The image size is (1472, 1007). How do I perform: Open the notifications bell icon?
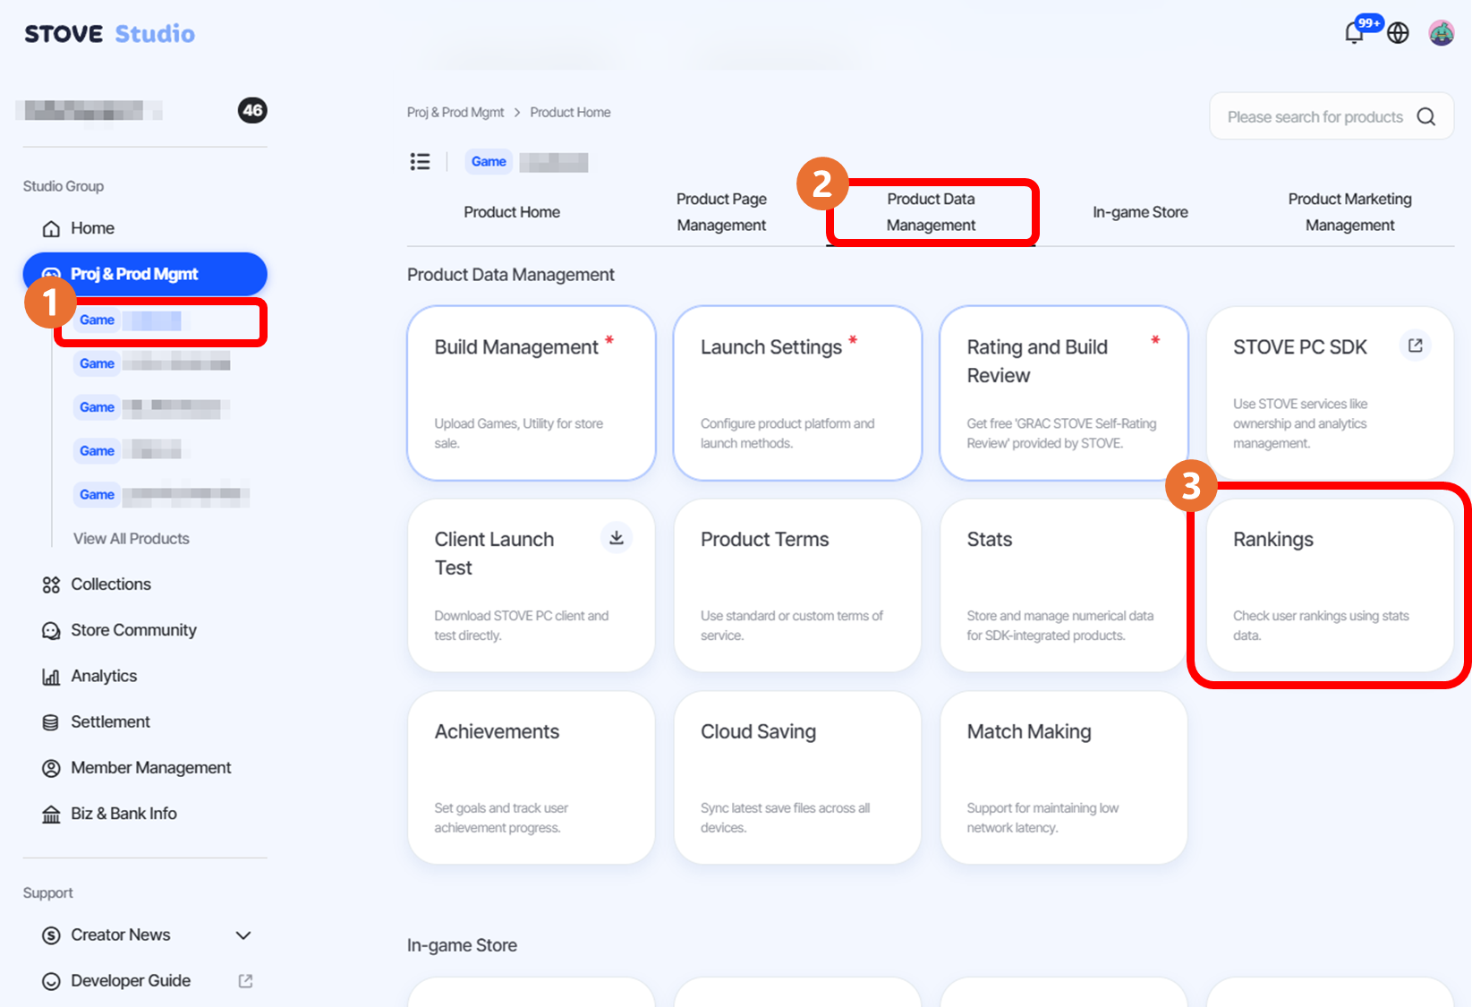1355,33
